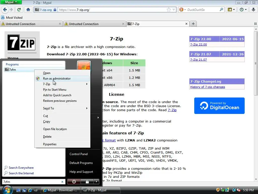Click the security shield tray icon
258x194 pixels.
pos(218,190)
